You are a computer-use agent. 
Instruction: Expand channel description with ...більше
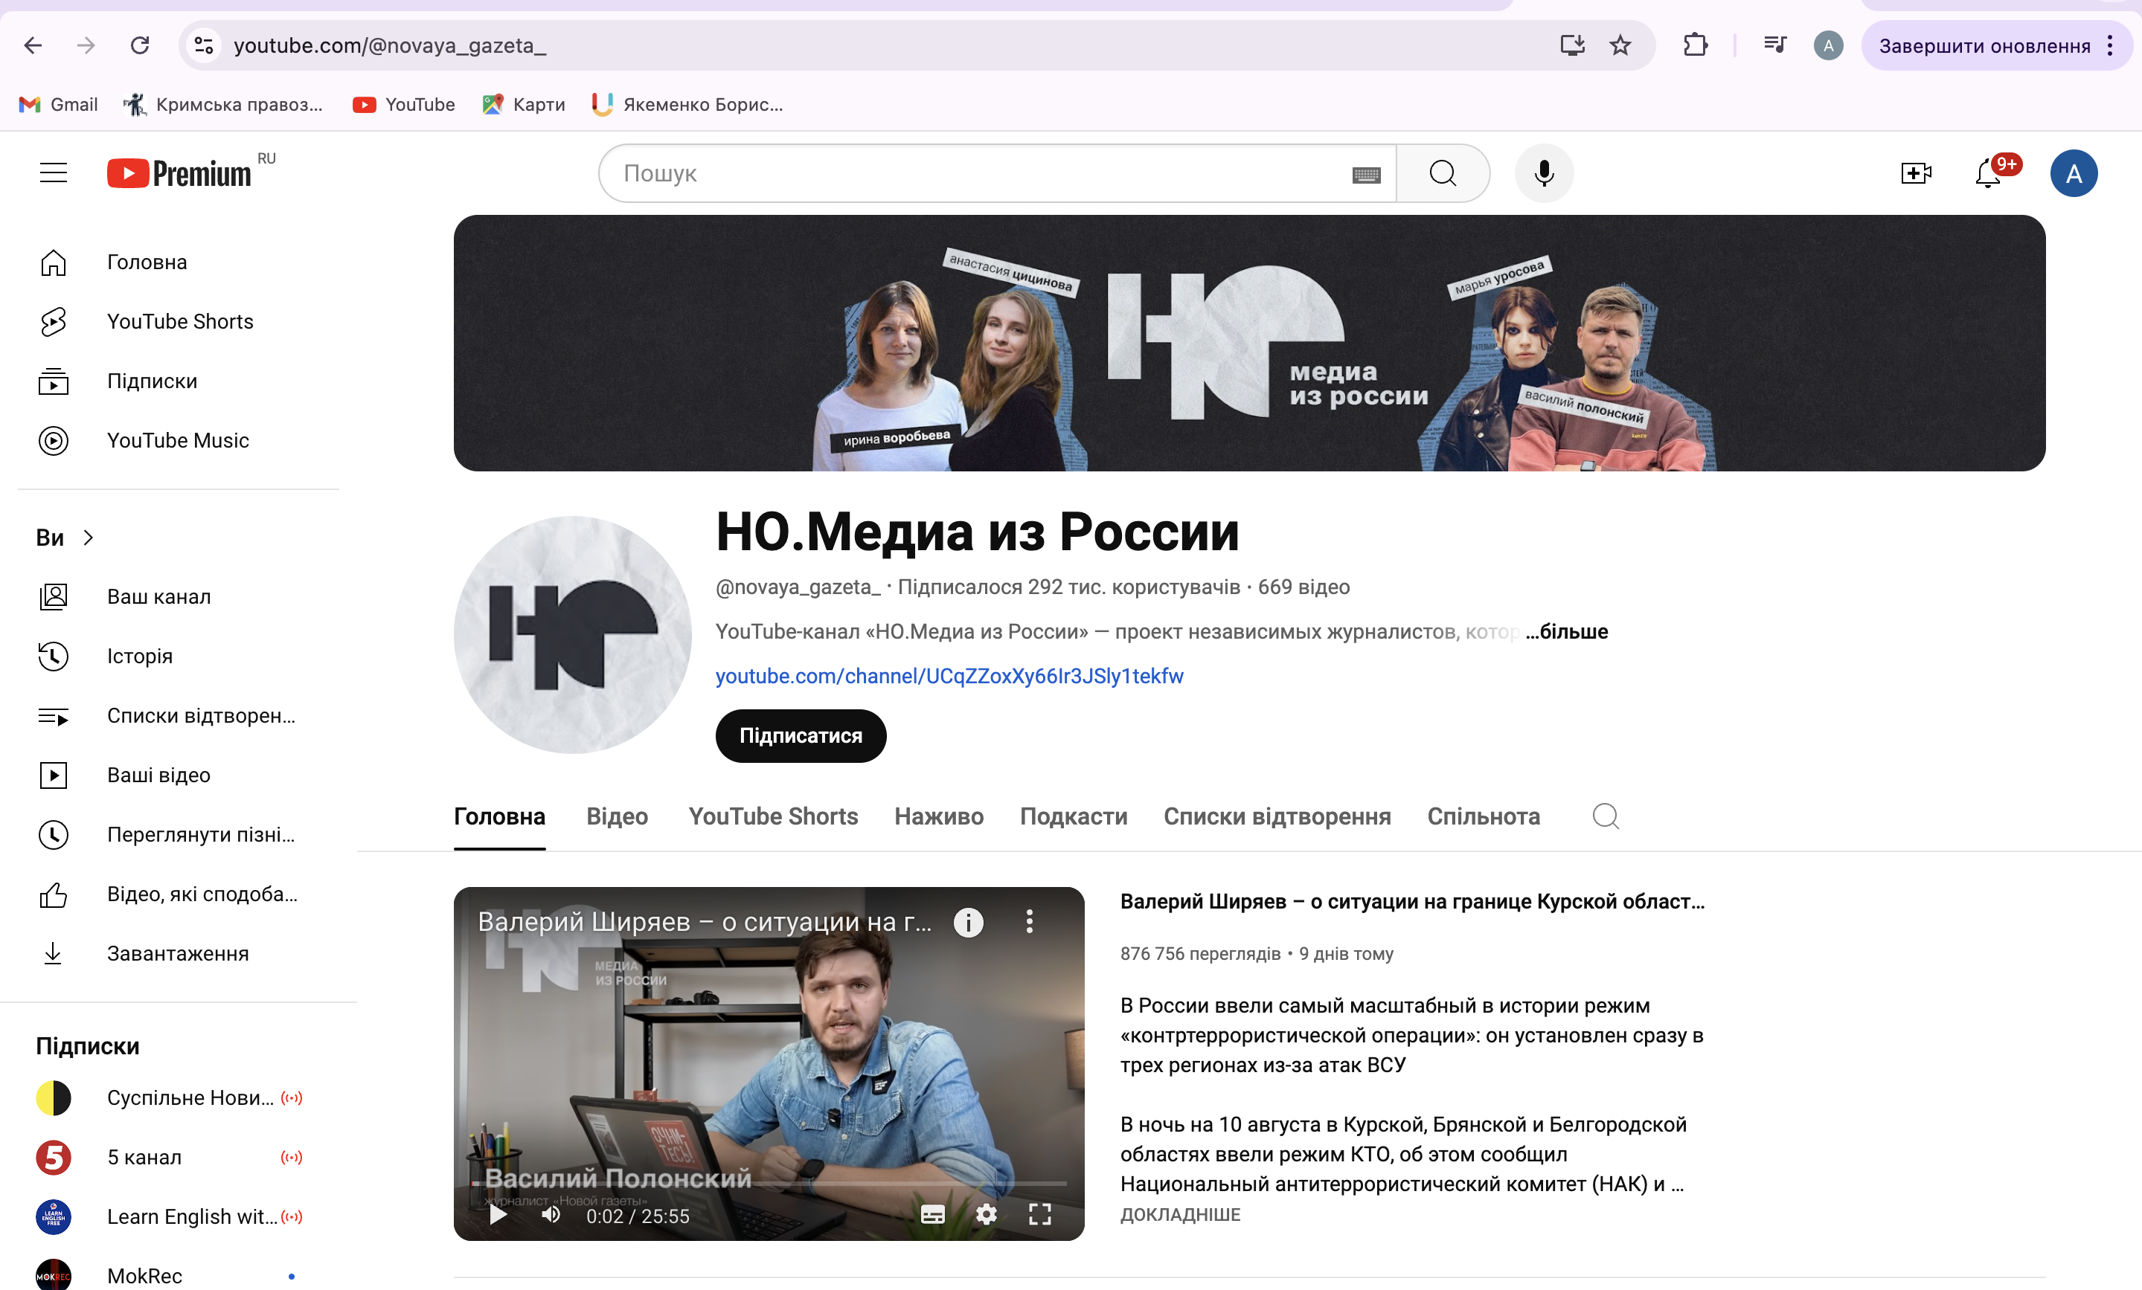(x=1567, y=631)
